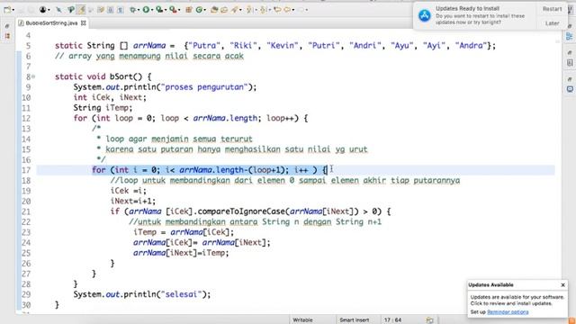Click the Open Task icon in toolbar
Image resolution: width=576 pixels, height=324 pixels.
224,10
